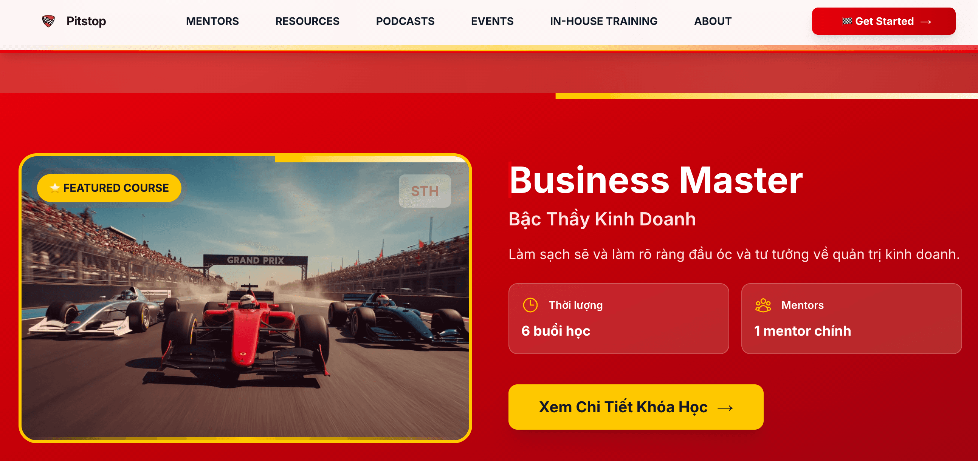Select Events in the navigation bar

(492, 21)
